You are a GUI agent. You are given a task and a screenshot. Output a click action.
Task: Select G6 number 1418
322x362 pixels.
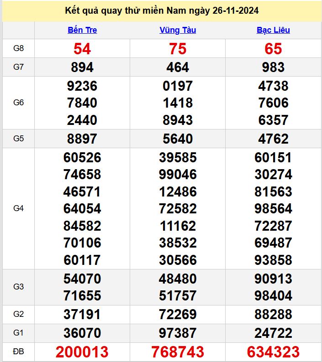pos(178,103)
